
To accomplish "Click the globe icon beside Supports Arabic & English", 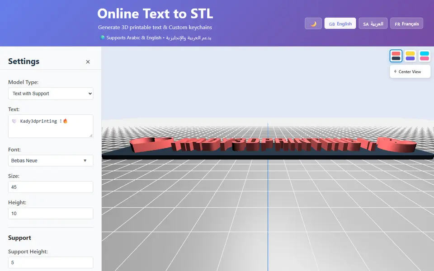I will 103,37.
